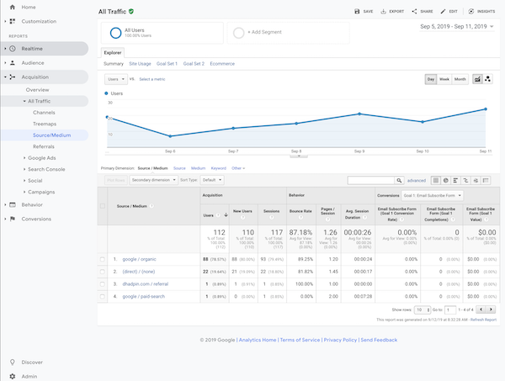This screenshot has height=381, width=505.
Task: Select the data table view icon
Action: [436, 180]
